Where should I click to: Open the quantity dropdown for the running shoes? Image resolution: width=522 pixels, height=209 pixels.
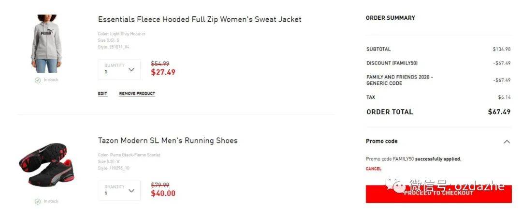[119, 191]
